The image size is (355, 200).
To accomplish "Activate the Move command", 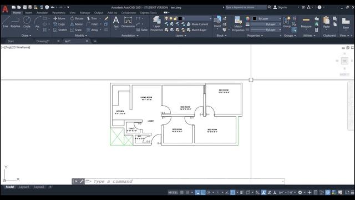I will click(x=59, y=18).
